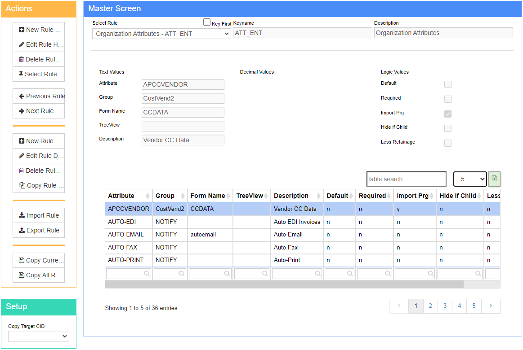Screen dimensions: 523x350
Task: Click the horizontal scrollbar under the table
Action: (284, 284)
